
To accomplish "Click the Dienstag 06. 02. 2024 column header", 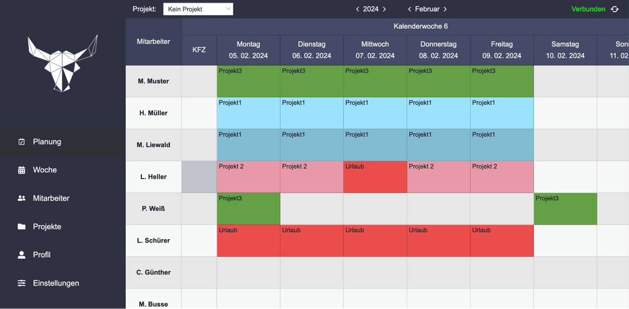I will (x=312, y=50).
